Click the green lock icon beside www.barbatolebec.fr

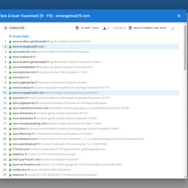point(10,67)
